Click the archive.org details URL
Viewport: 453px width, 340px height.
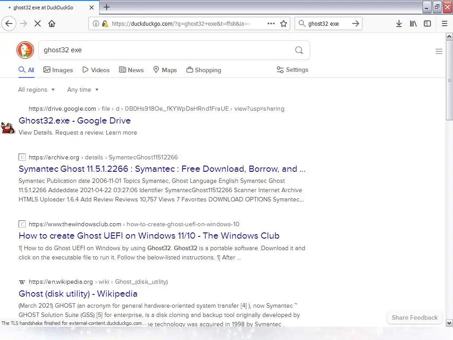[103, 157]
